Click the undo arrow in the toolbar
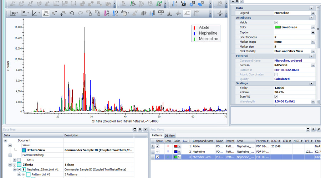 pyautogui.click(x=72, y=13)
